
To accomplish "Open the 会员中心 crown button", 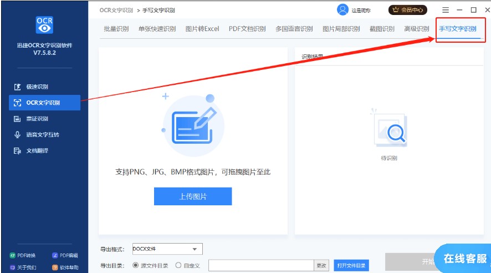I will (408, 10).
